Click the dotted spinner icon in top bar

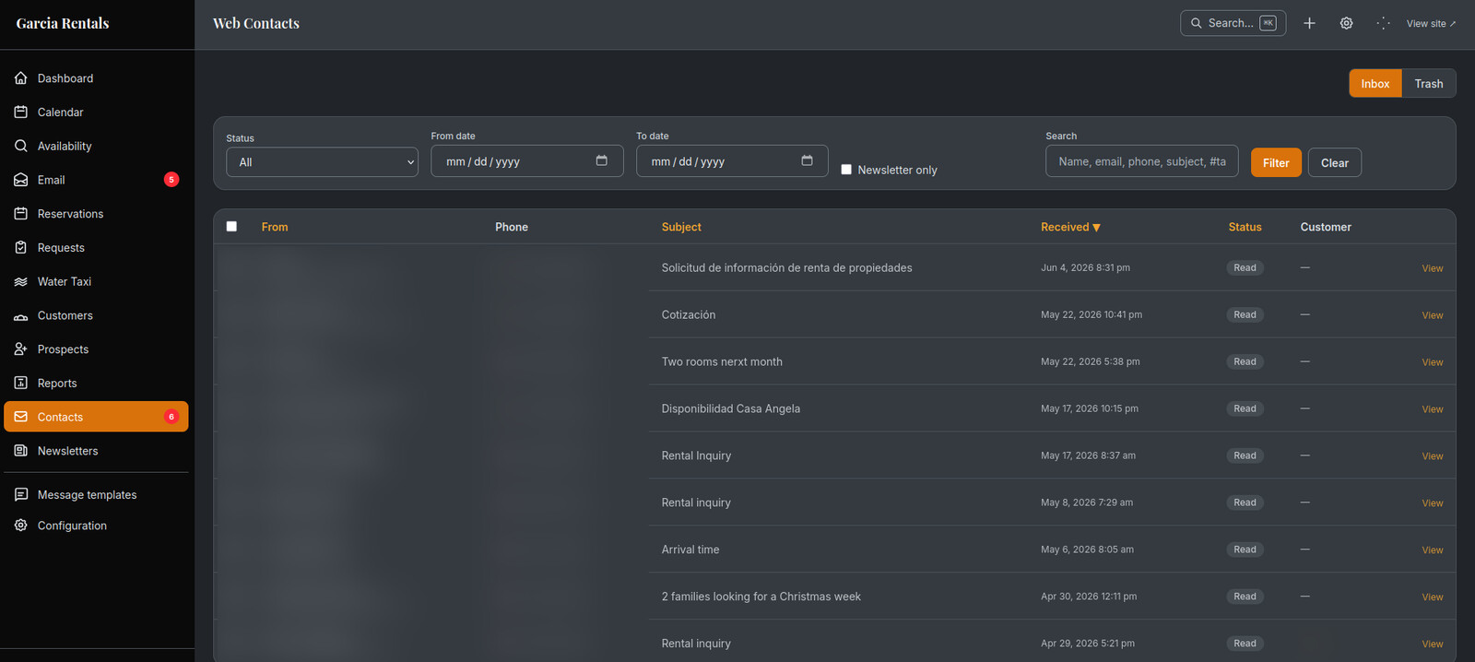(1383, 23)
